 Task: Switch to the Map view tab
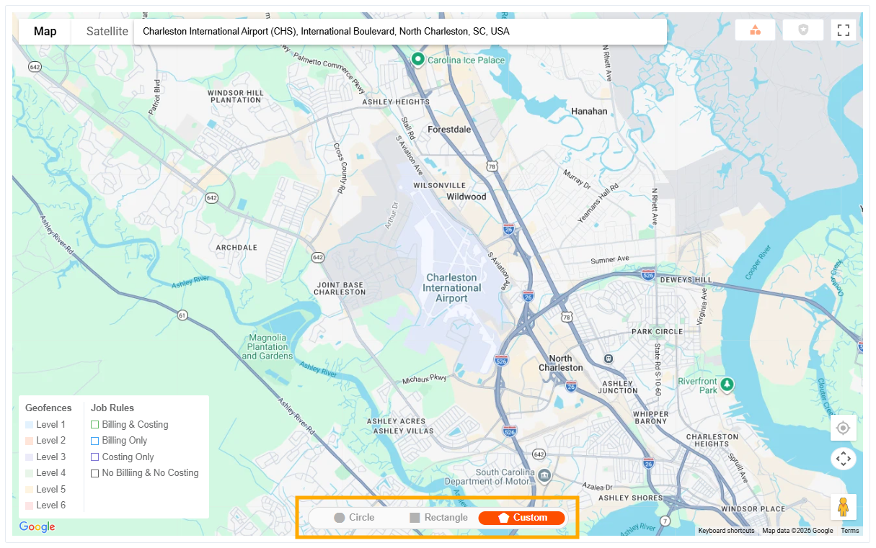(45, 32)
